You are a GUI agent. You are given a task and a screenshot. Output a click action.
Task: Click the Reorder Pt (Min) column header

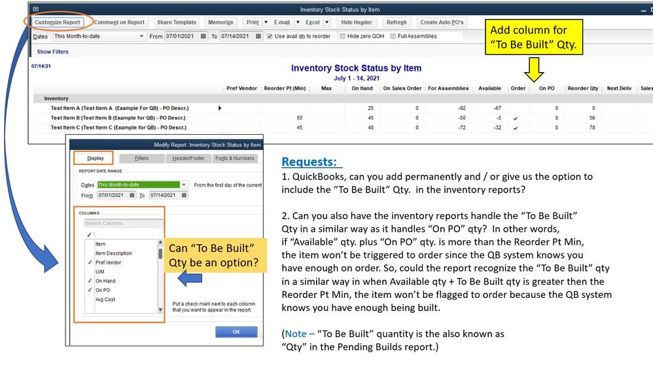point(285,88)
